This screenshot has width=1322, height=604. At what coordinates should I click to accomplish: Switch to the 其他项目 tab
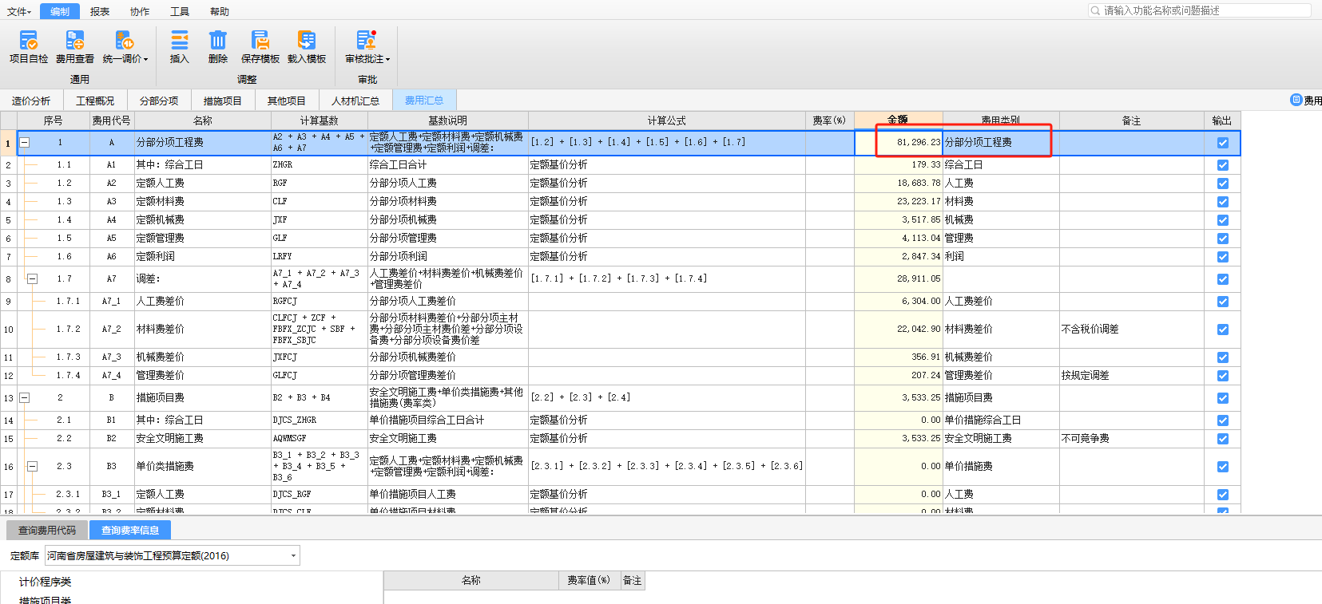pos(287,101)
